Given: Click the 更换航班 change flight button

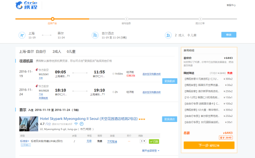Looking at the screenshot, I should (x=170, y=81).
